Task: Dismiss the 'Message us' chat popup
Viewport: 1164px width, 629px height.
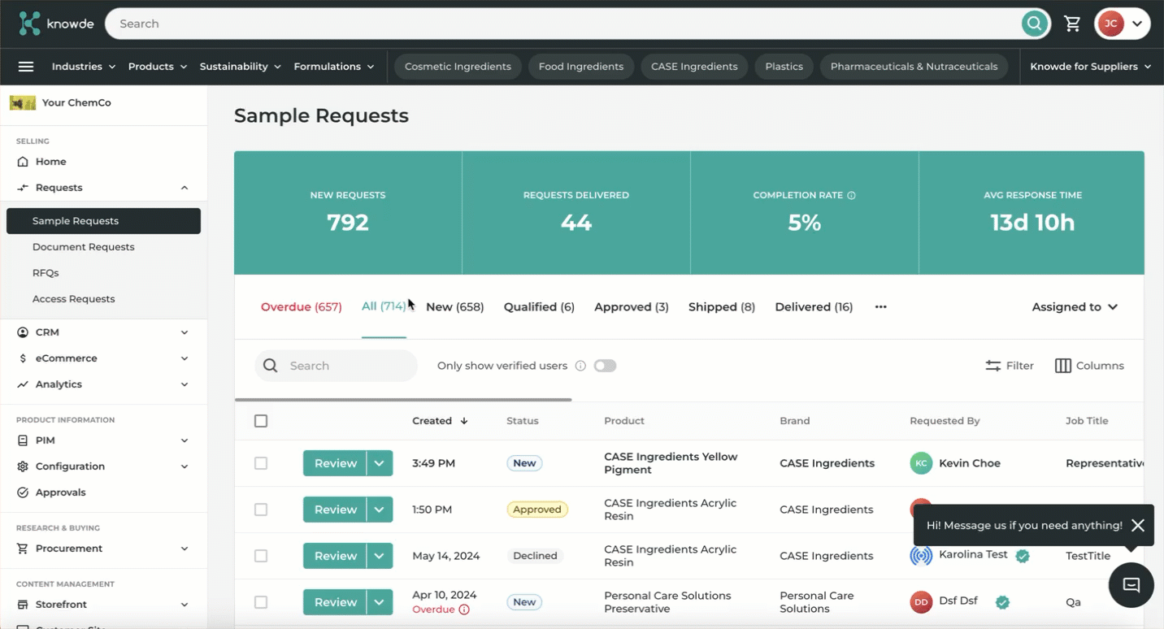Action: coord(1138,526)
